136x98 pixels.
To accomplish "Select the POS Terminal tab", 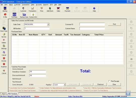I will (x=13, y=94).
